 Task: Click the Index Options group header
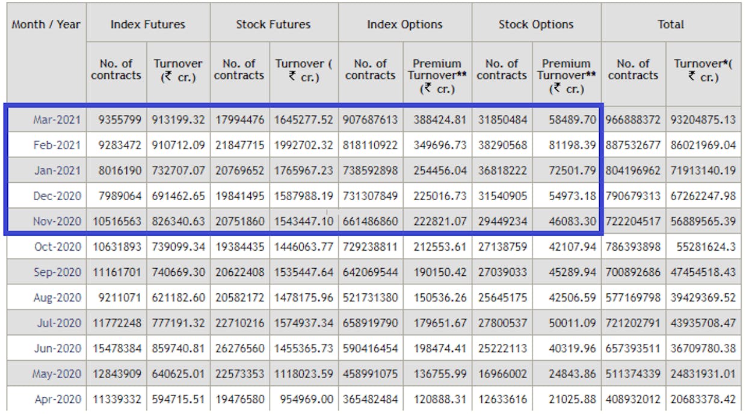405,25
